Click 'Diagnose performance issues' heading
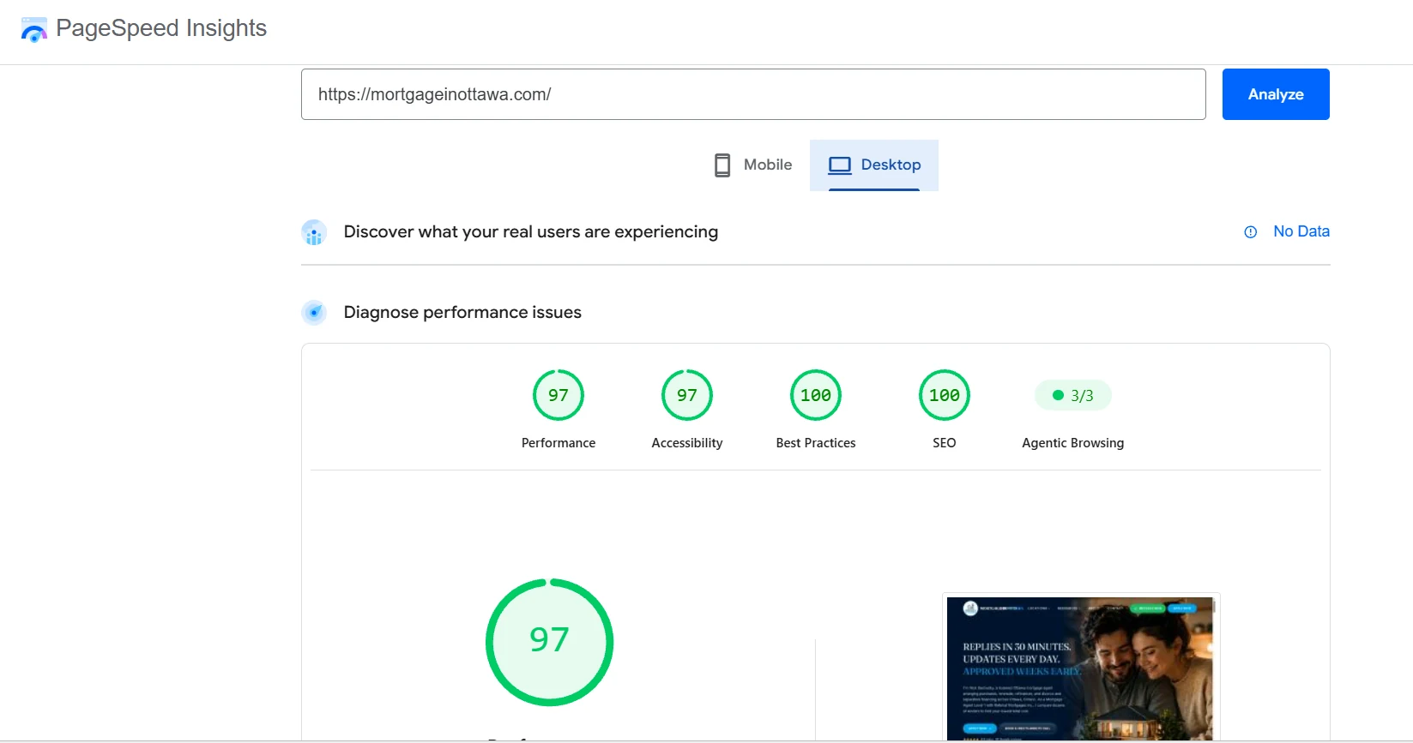The image size is (1413, 743). (462, 312)
